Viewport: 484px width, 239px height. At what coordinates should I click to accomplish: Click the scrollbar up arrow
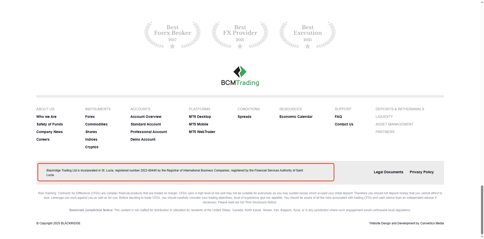[x=482, y=2]
